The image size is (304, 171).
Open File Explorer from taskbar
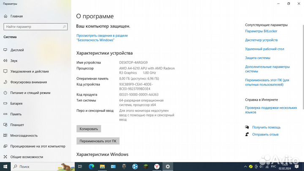coord(102,166)
